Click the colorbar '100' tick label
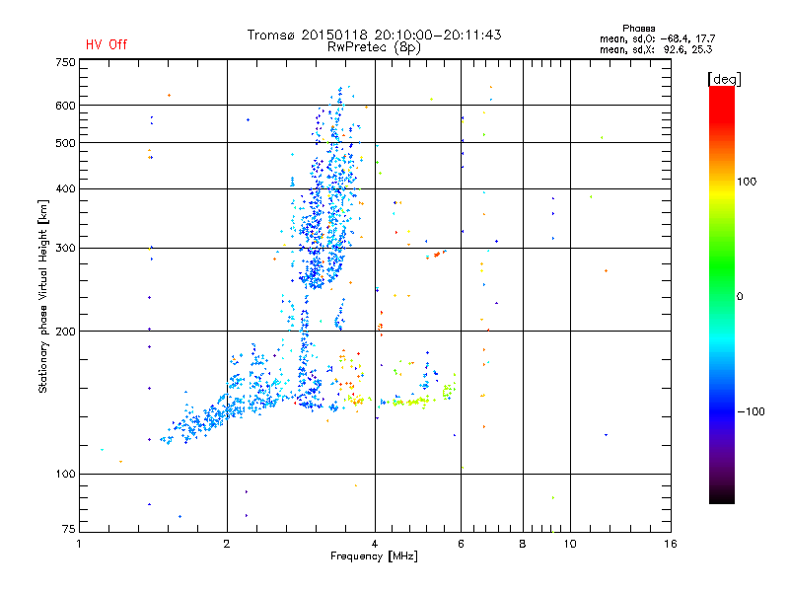This screenshot has height=592, width=789. tap(747, 182)
